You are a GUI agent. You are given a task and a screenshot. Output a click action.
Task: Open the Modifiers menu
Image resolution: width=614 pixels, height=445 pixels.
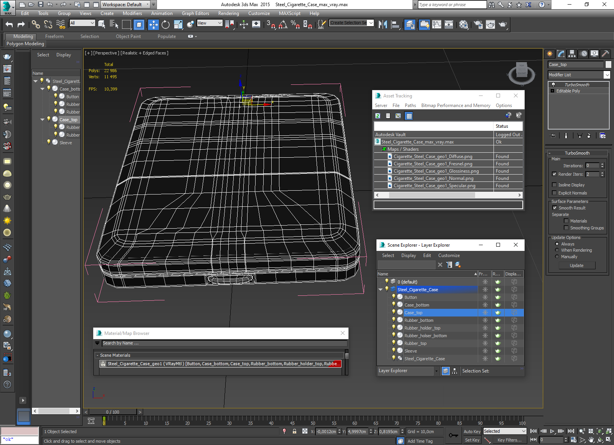[x=132, y=13]
